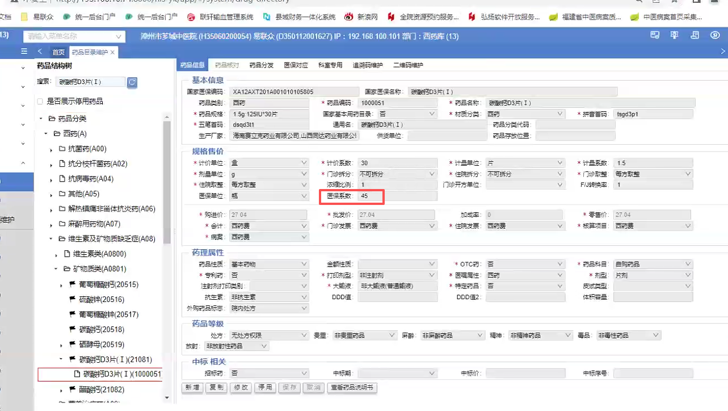Click the 新增 button
Image resolution: width=728 pixels, height=411 pixels.
tap(192, 388)
